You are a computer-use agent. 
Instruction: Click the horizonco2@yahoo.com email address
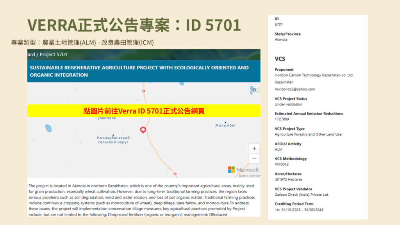coord(295,89)
